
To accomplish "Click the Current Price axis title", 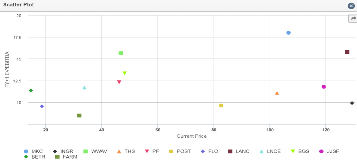I will [192, 136].
